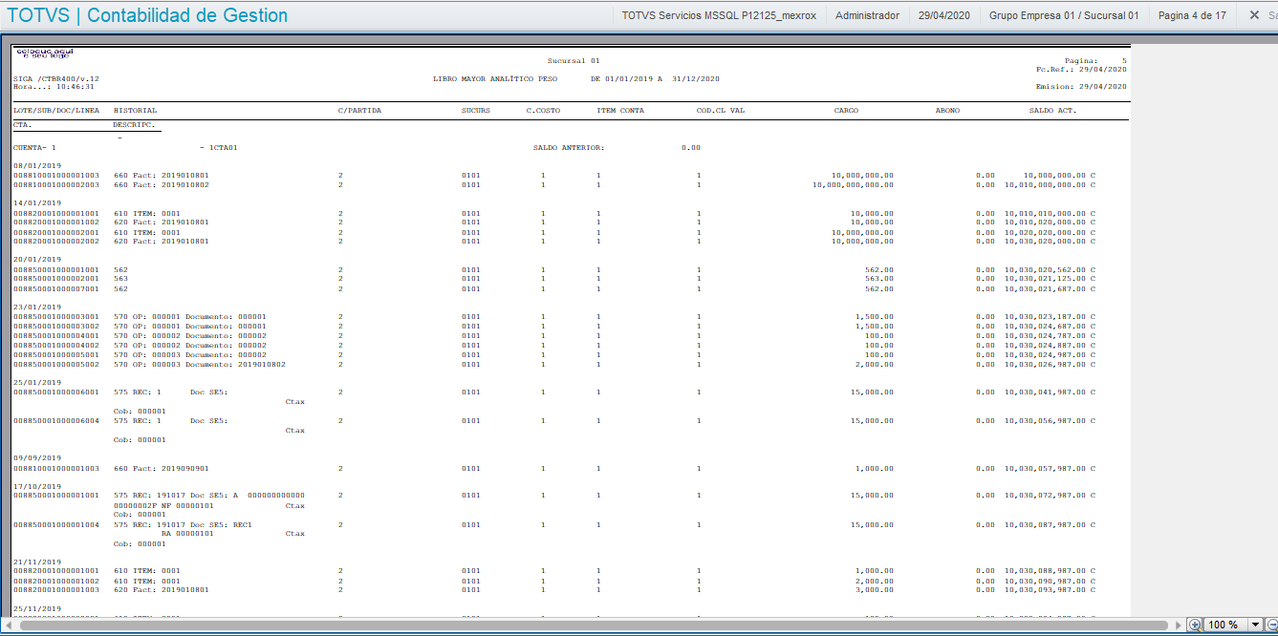This screenshot has width=1278, height=636.
Task: Click the ABONO column header
Action: point(947,110)
